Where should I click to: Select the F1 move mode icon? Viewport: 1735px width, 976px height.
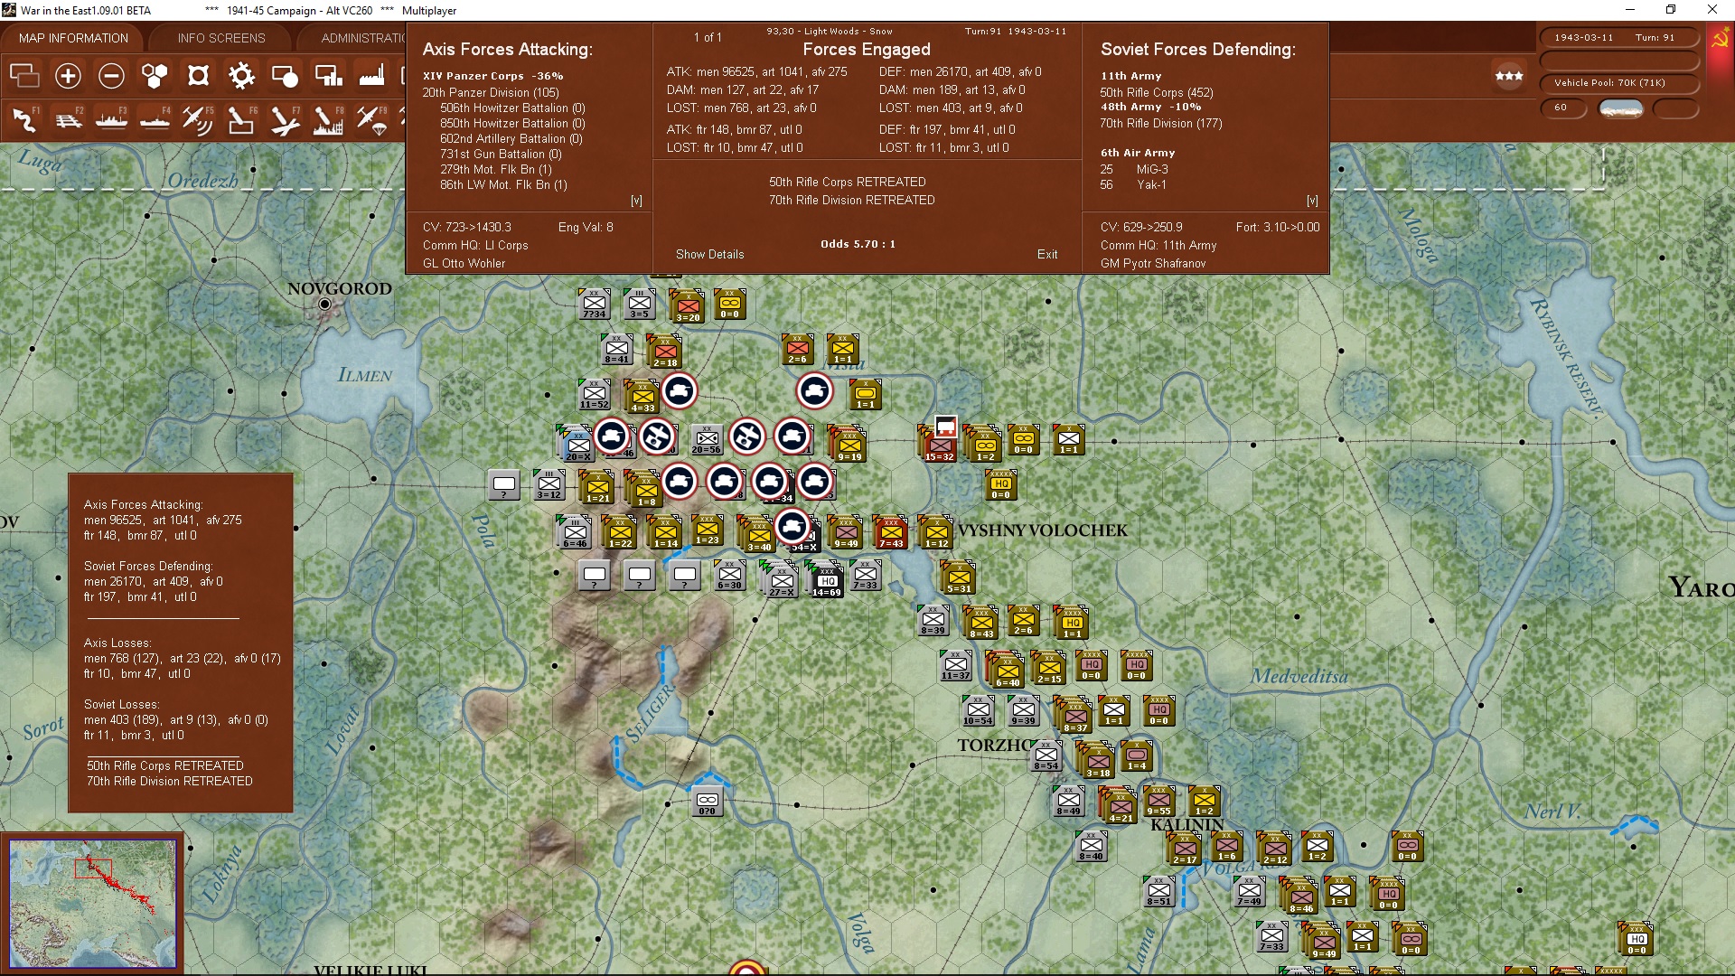click(24, 119)
